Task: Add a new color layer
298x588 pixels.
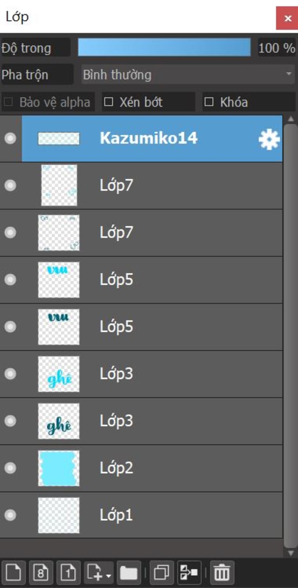Action: [x=13, y=573]
